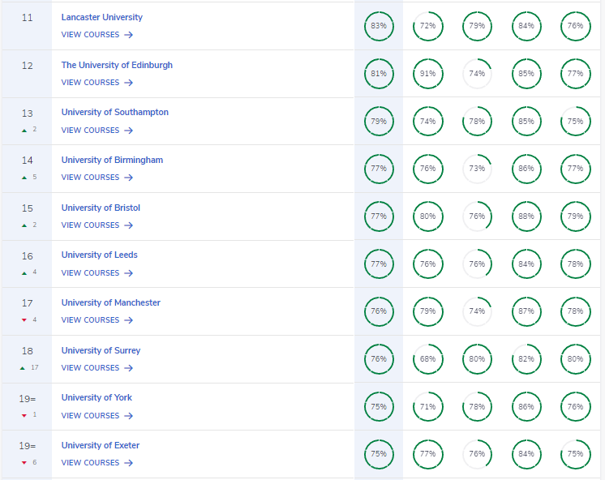Click University of Manchester's 87% score circle
Screen dimensions: 605x480
coord(526,311)
